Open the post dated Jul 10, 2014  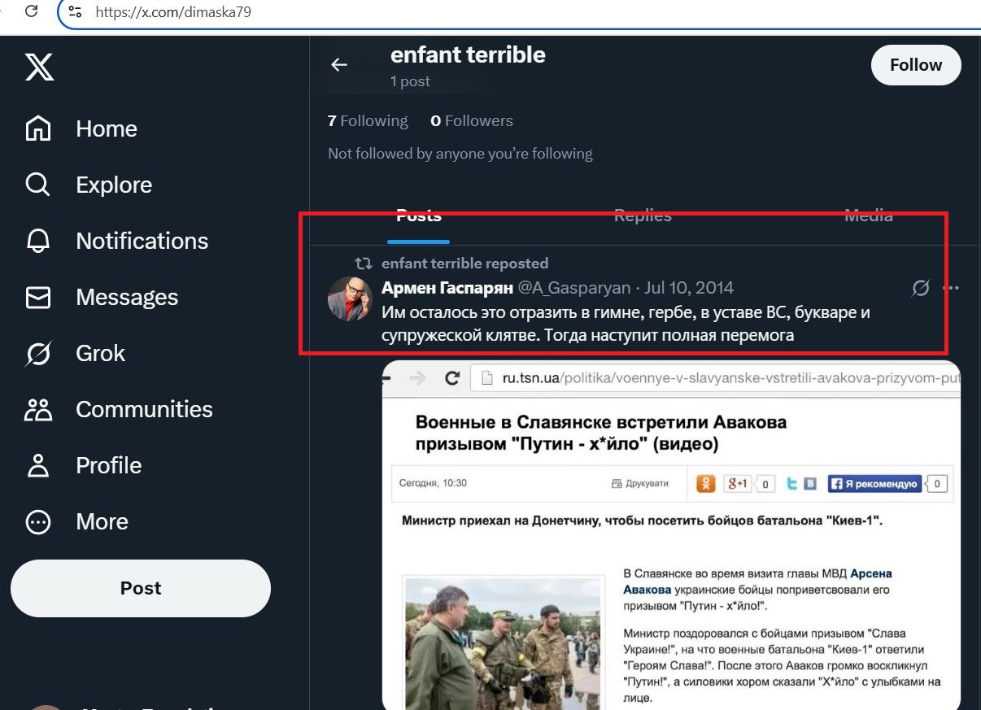[689, 288]
